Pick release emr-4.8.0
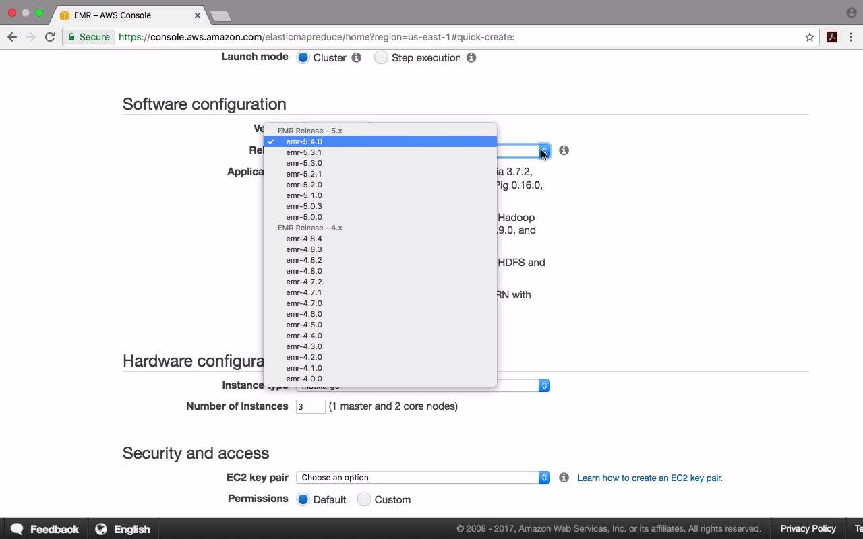 pyautogui.click(x=380, y=271)
